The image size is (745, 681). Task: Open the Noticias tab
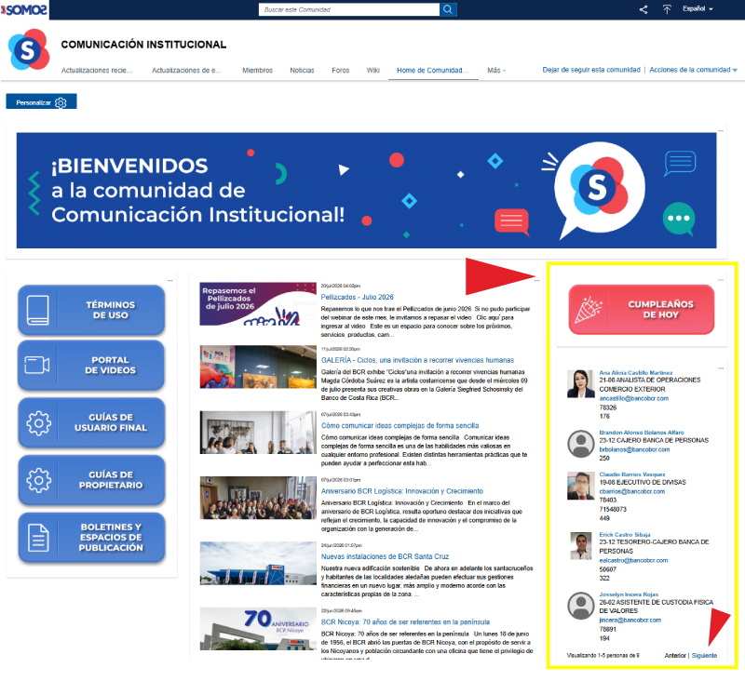click(x=302, y=70)
